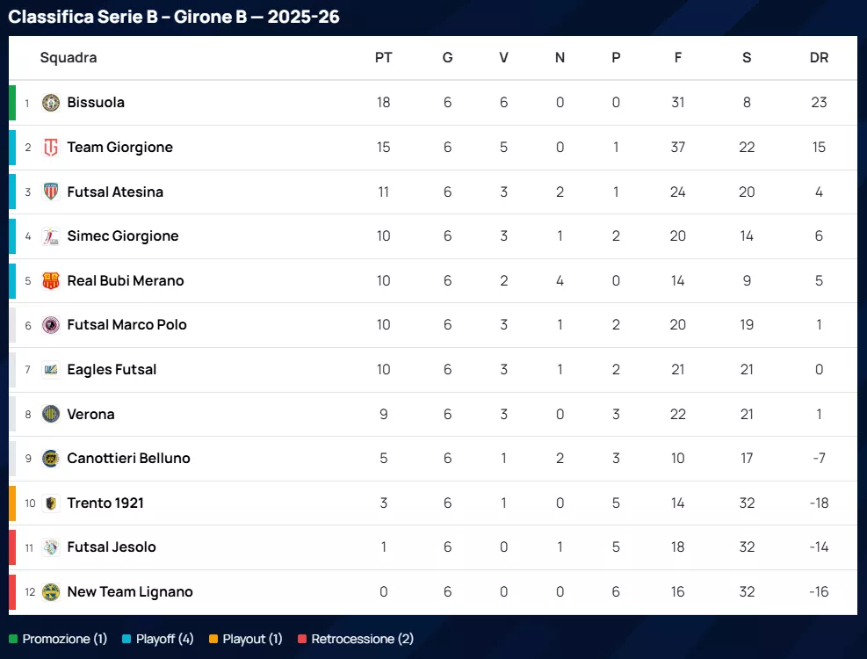Open the Futsal Jesolo team link
Viewport: 867px width, 659px height.
tap(112, 547)
